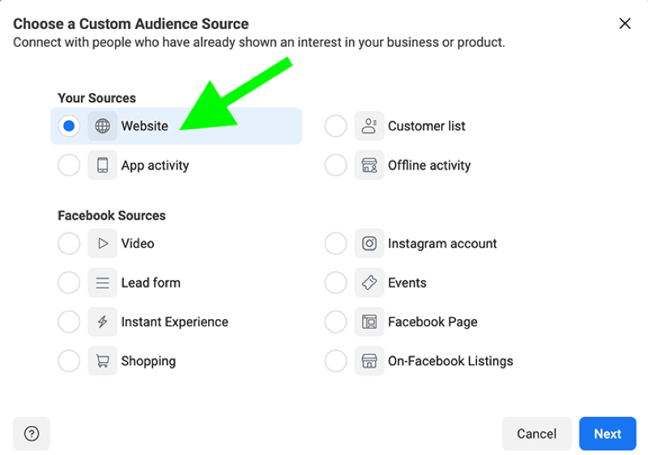Viewport: 648px width, 455px height.
Task: Click the Instant Experience lightning icon
Action: [103, 321]
